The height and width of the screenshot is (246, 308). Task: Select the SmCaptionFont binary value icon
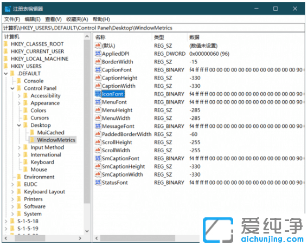click(98, 158)
